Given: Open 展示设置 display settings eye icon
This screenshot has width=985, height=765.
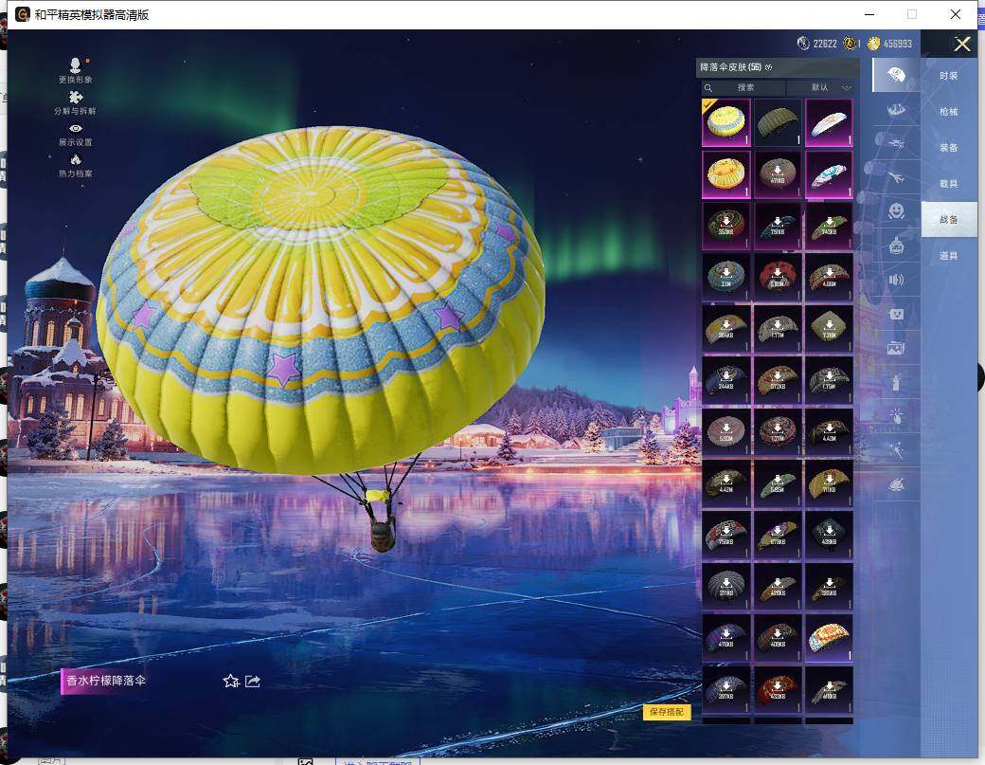Looking at the screenshot, I should (76, 128).
